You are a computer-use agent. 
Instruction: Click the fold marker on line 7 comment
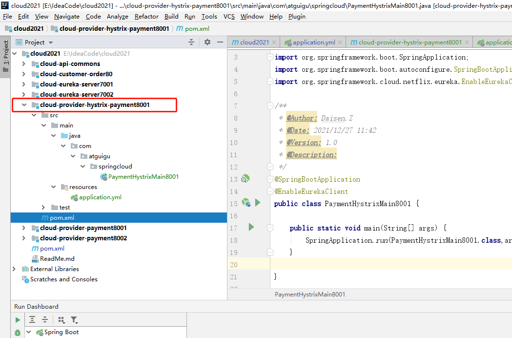[270, 106]
